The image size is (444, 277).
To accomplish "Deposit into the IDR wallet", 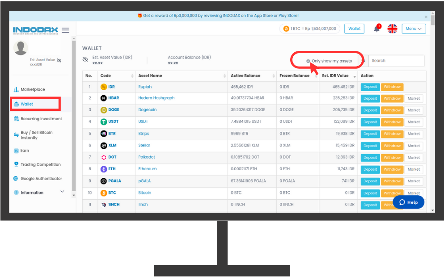I will 370,87.
